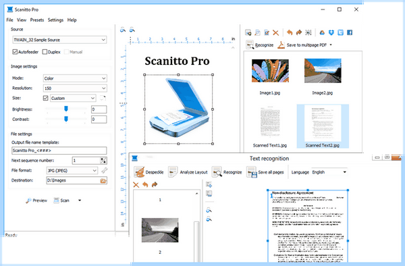405x266 pixels.
Task: Click the Destination path field
Action: point(73,180)
